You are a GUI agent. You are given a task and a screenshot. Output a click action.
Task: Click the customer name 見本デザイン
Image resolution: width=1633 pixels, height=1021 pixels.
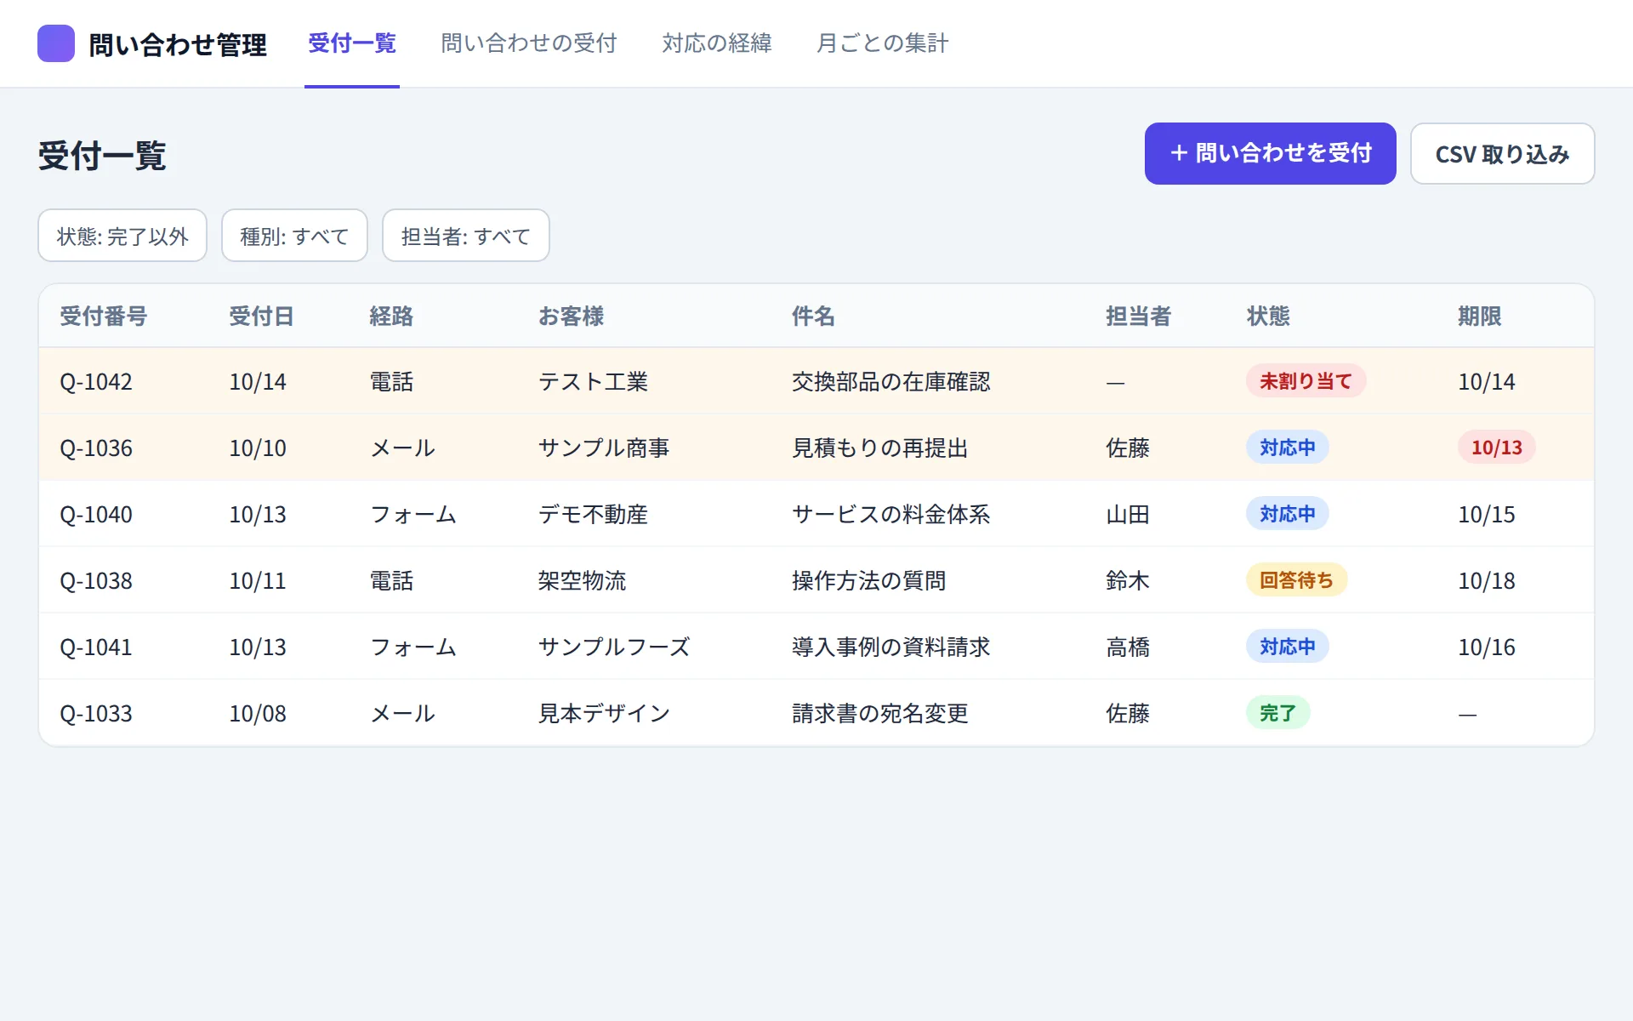[604, 714]
